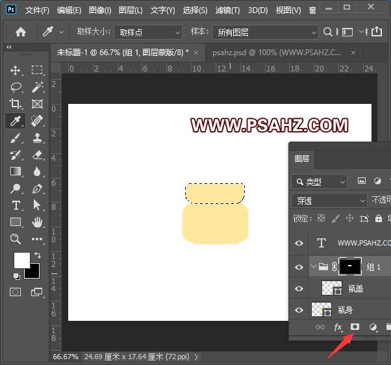
Task: Open the layer filter 类型 dropdown
Action: (x=319, y=182)
